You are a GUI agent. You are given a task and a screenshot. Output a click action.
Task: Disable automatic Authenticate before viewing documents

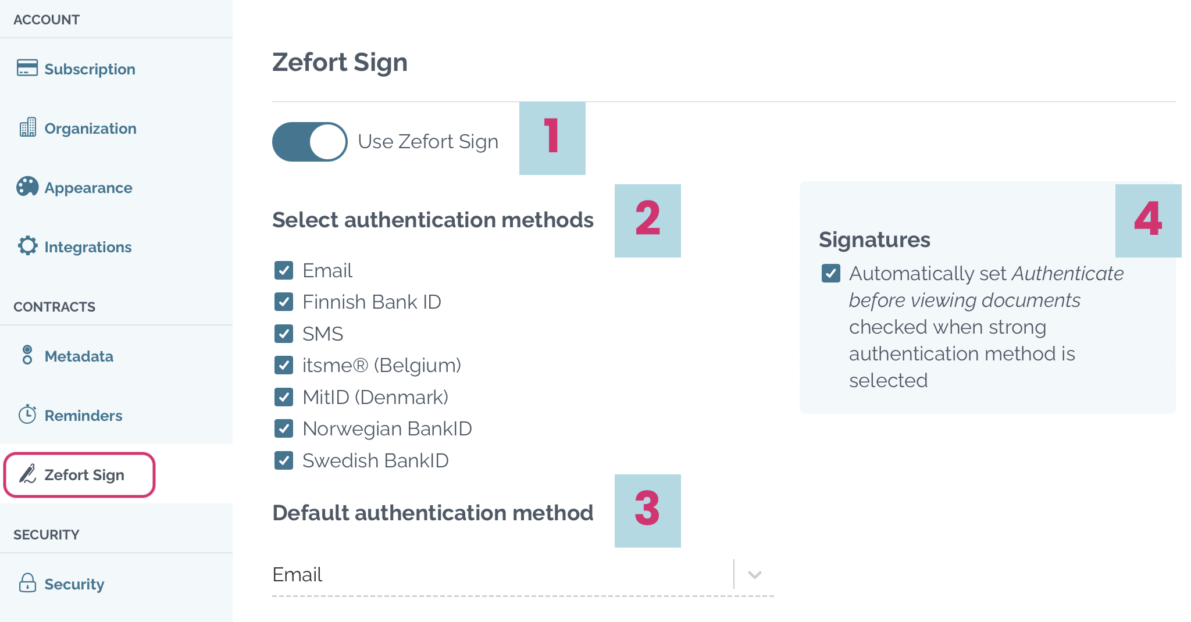click(832, 273)
